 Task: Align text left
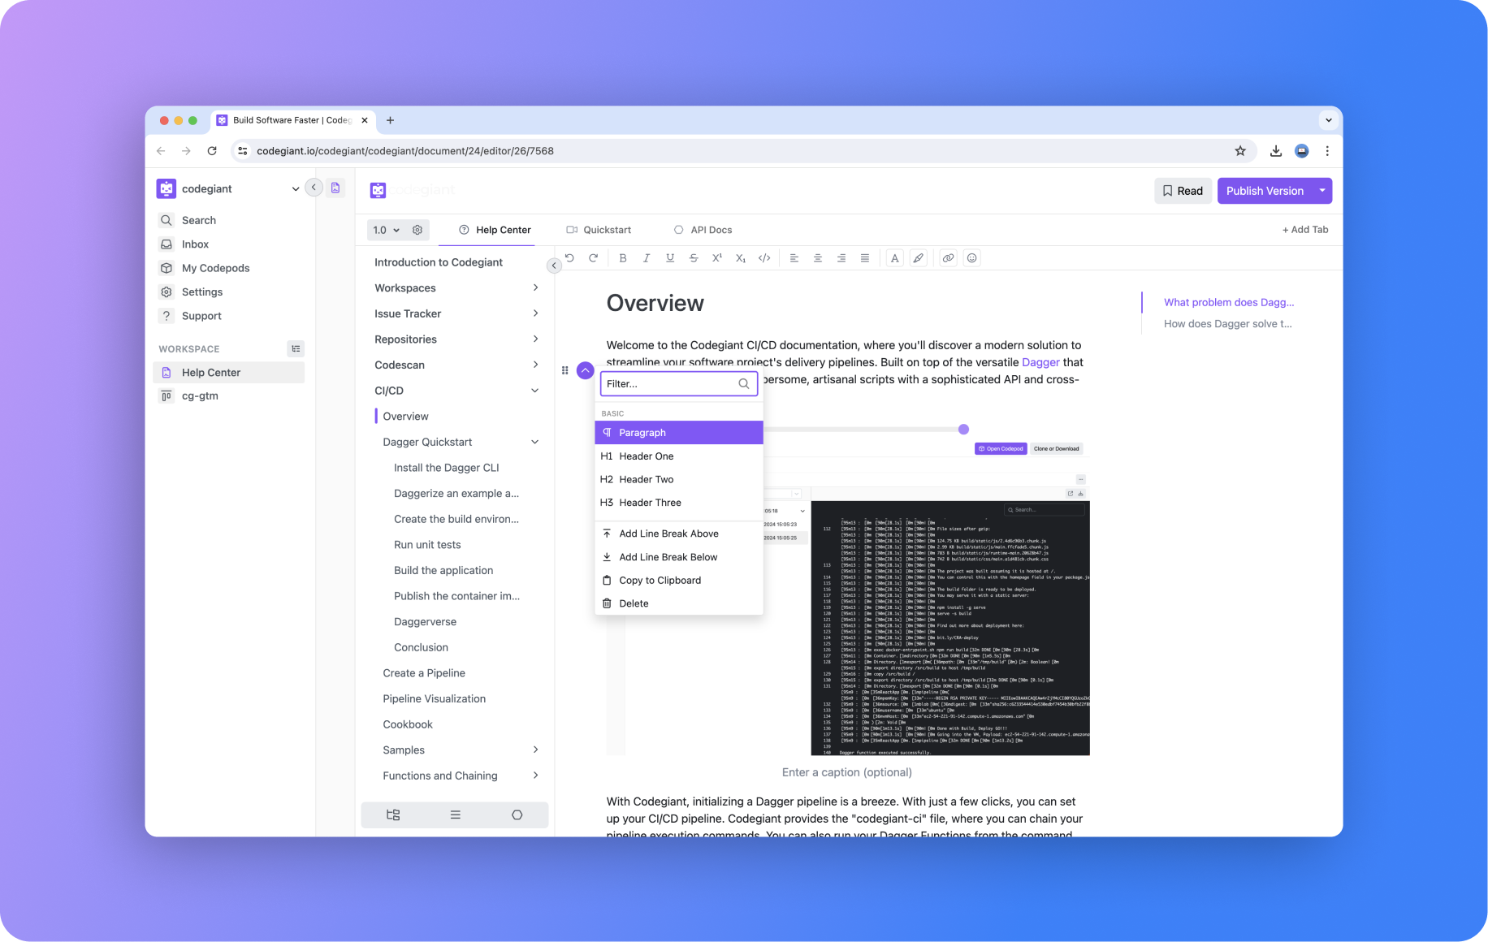794,258
